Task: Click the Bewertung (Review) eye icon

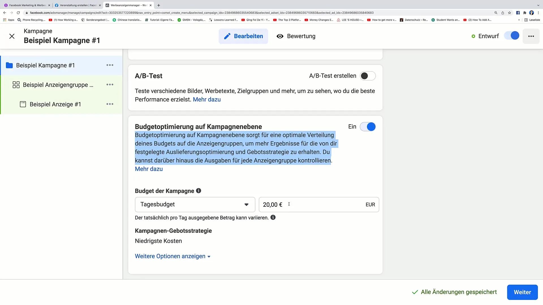Action: (x=279, y=36)
